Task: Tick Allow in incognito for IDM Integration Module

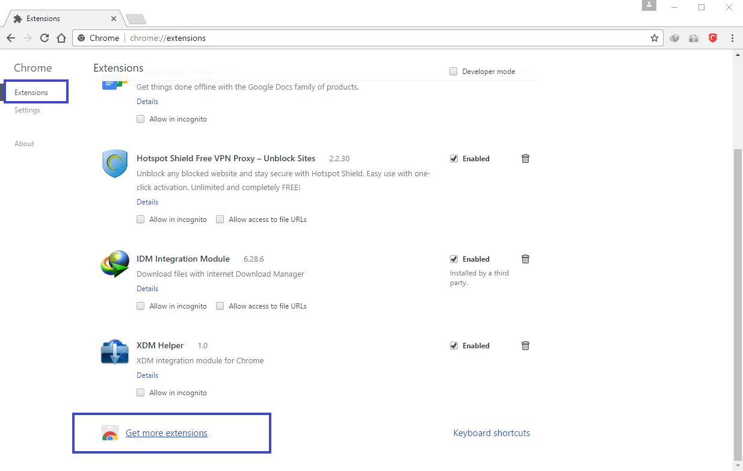Action: (x=140, y=306)
